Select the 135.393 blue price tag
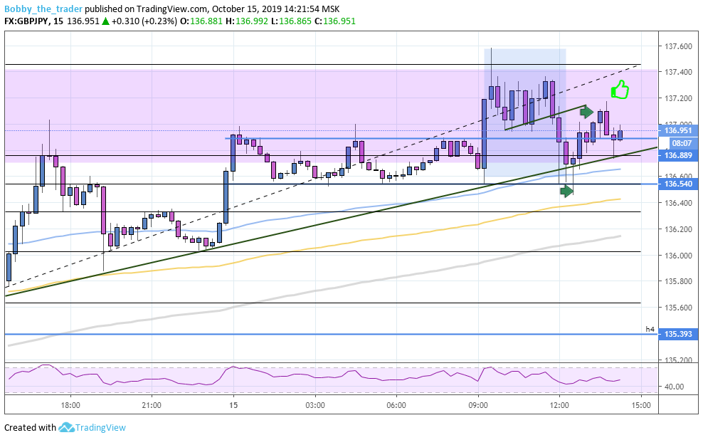Image resolution: width=703 pixels, height=440 pixels. coord(678,334)
